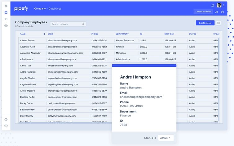Image resolution: width=234 pixels, height=146 pixels.
Task: Click the Administrative department cell
Action: pos(123,59)
